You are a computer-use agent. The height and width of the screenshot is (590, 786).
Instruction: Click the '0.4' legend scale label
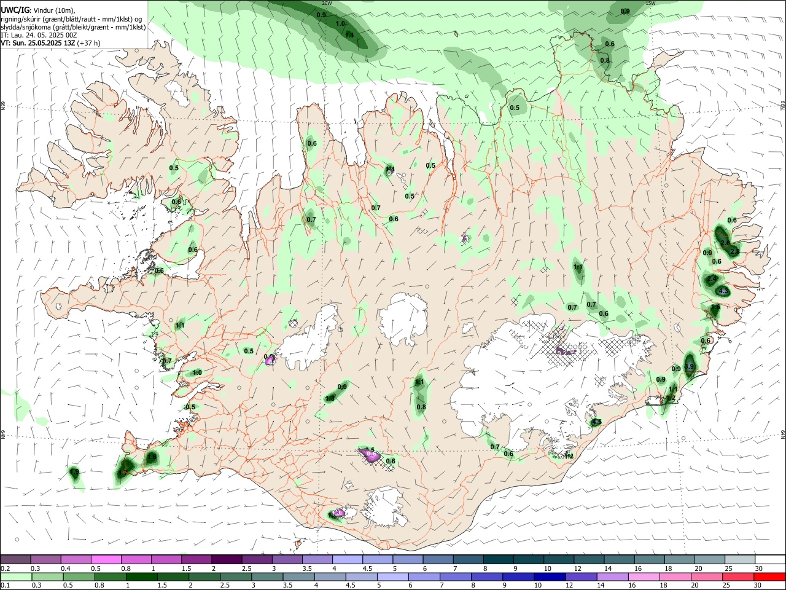[66, 568]
